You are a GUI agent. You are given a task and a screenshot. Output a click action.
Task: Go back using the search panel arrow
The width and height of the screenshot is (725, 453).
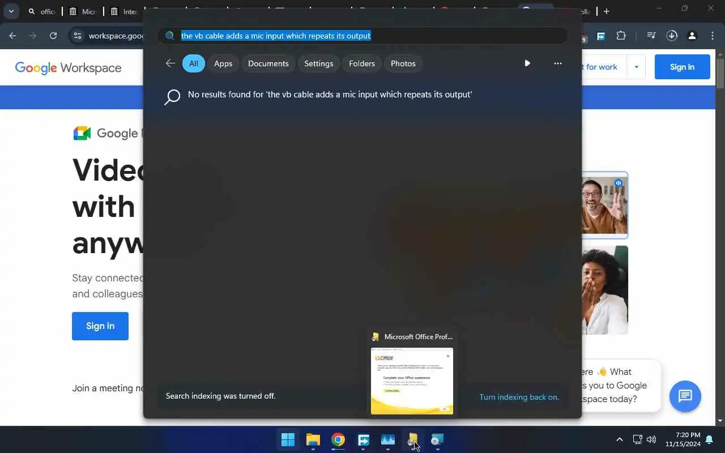coord(170,63)
